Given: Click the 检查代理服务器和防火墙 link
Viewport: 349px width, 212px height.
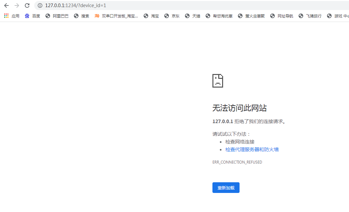Looking at the screenshot, I should pyautogui.click(x=252, y=150).
